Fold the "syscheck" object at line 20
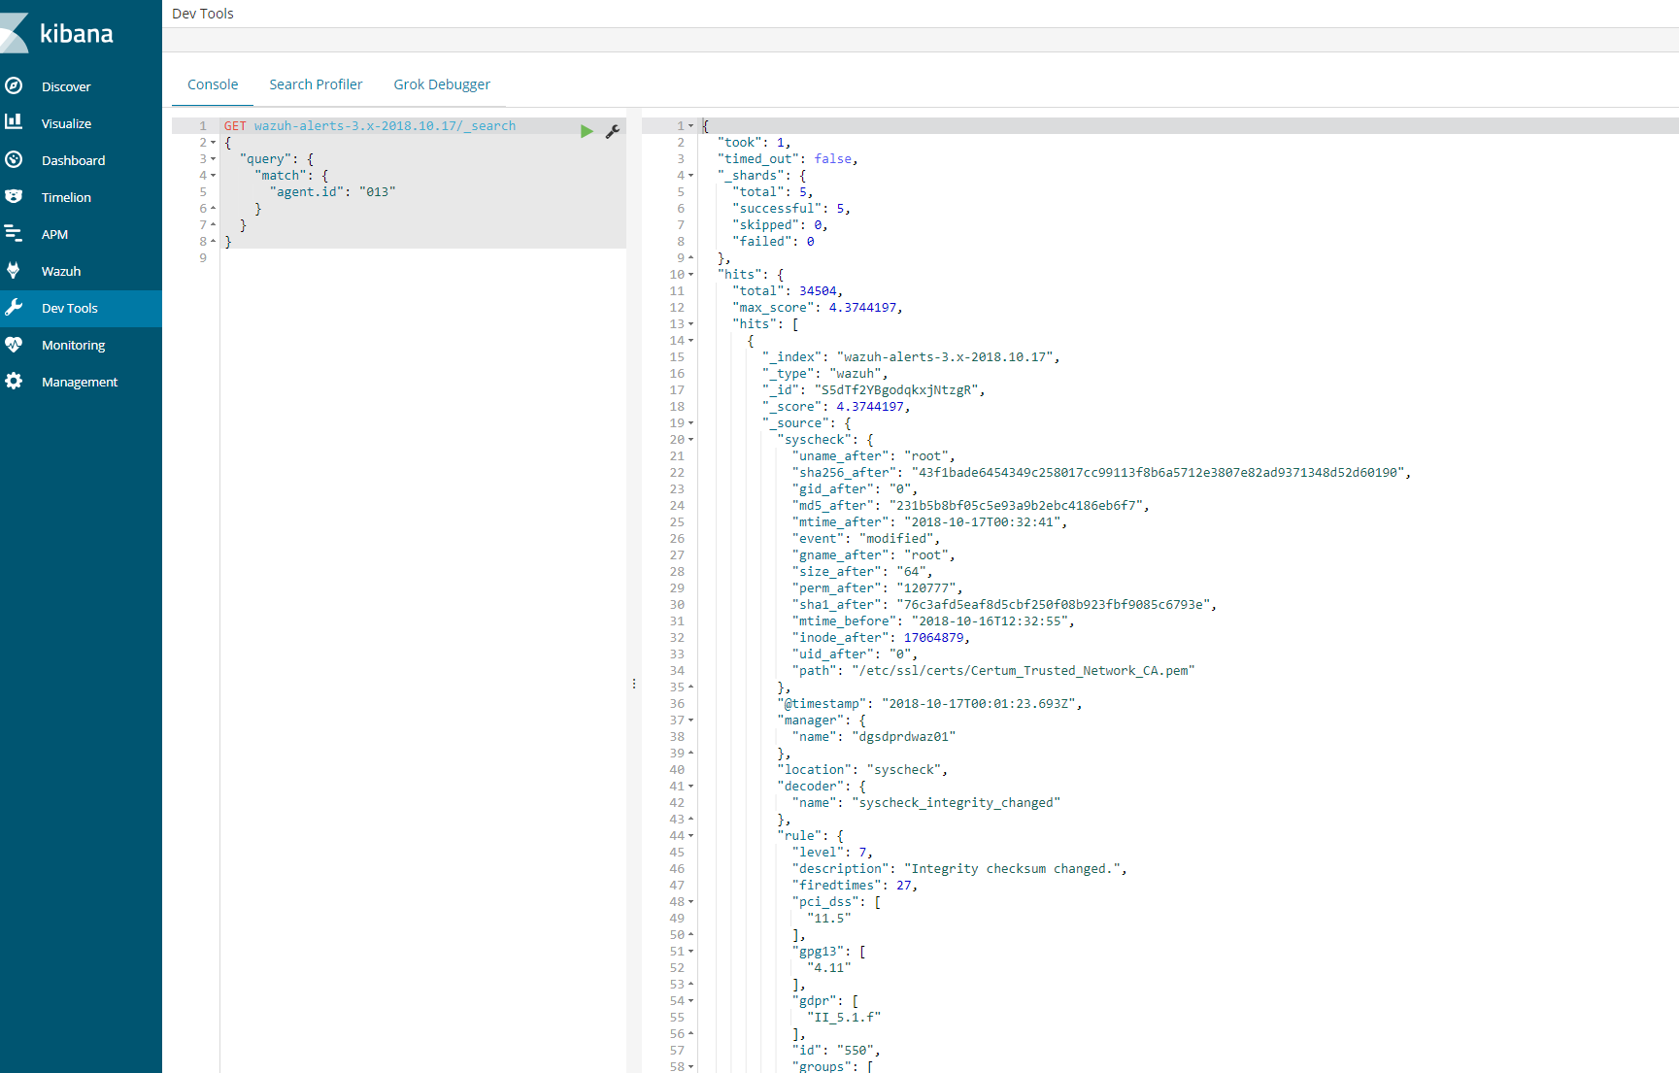 (x=691, y=440)
